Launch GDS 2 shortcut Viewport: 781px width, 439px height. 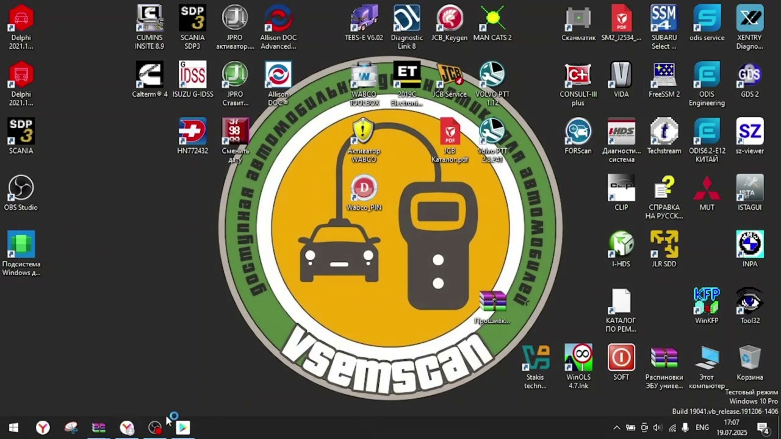(x=750, y=80)
